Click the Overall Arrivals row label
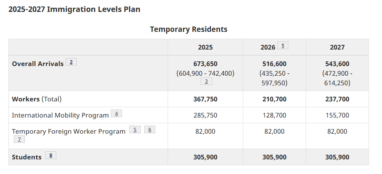 [38, 64]
